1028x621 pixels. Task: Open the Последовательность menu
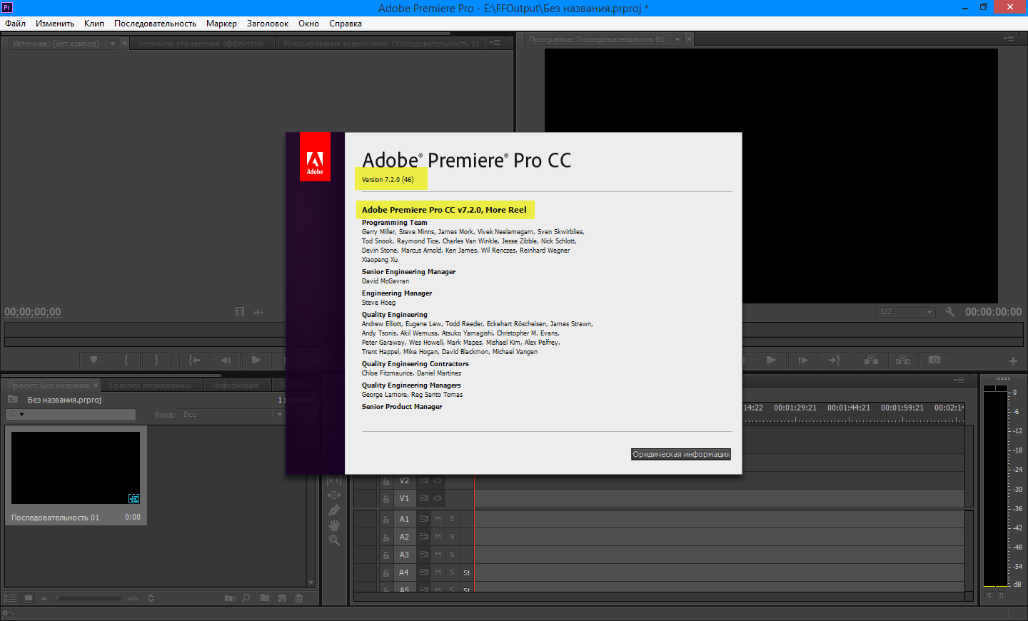pos(155,24)
